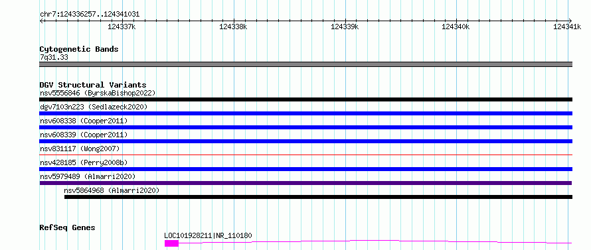Click the thin red line for nsv831117

(306, 155)
